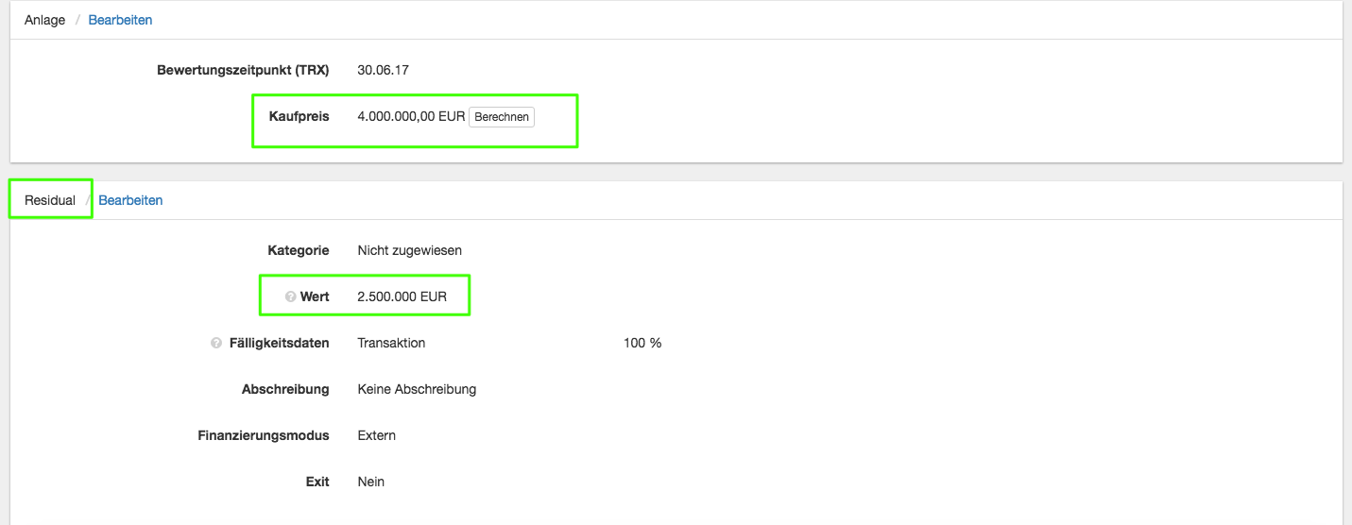The width and height of the screenshot is (1352, 525).
Task: Click the Finanzierungsmodus label
Action: 263,435
